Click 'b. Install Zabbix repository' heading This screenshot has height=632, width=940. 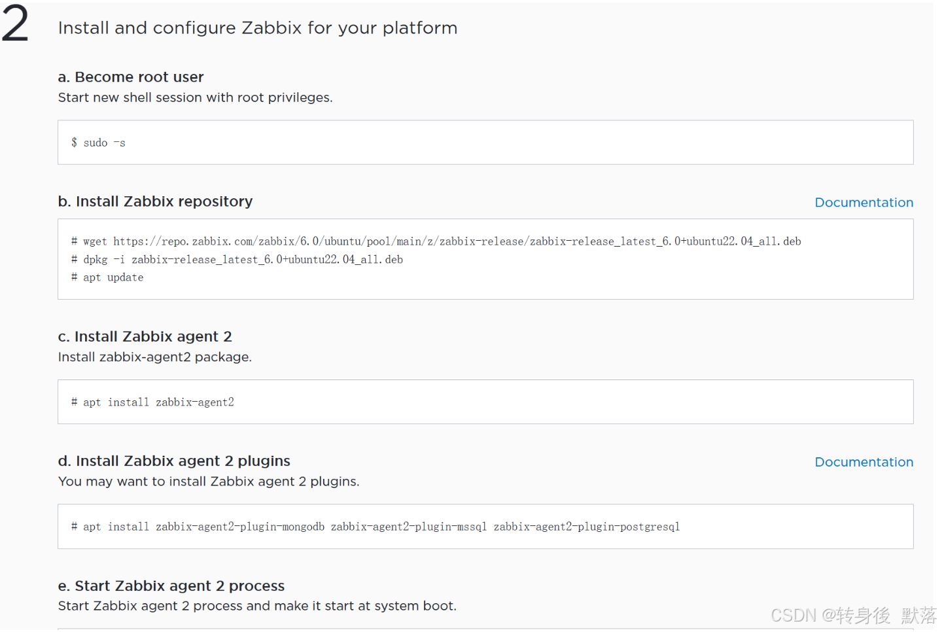point(155,202)
